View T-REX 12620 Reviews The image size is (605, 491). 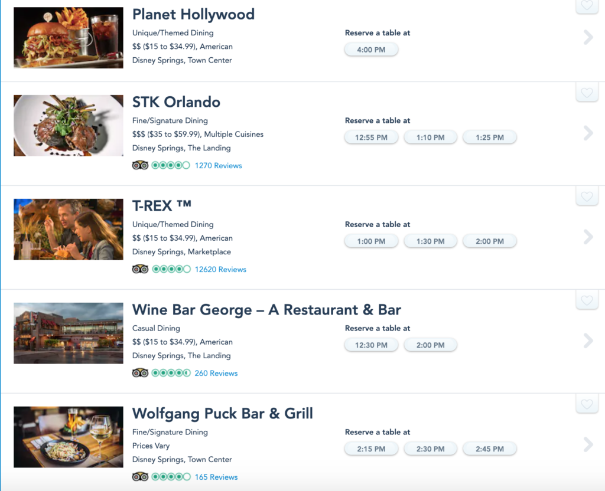[x=220, y=270]
